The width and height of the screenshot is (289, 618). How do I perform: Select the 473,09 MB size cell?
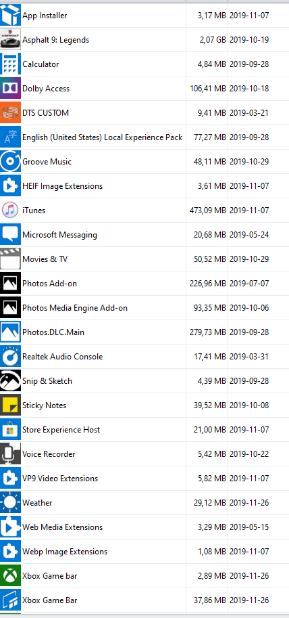207,211
